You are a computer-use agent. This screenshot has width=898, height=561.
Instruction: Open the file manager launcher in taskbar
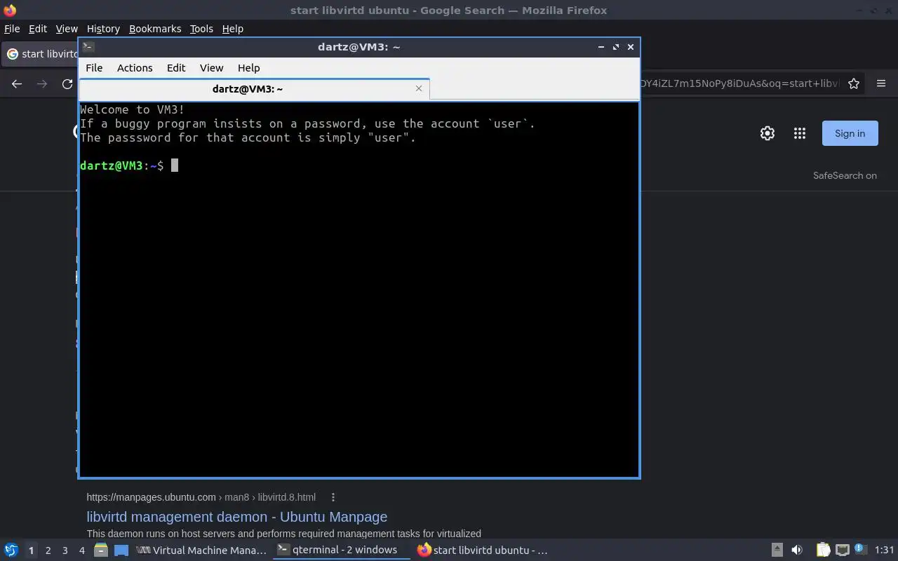coord(101,550)
